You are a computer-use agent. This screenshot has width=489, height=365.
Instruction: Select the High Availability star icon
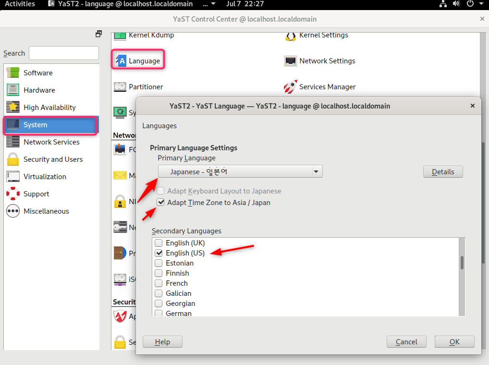[x=13, y=107]
